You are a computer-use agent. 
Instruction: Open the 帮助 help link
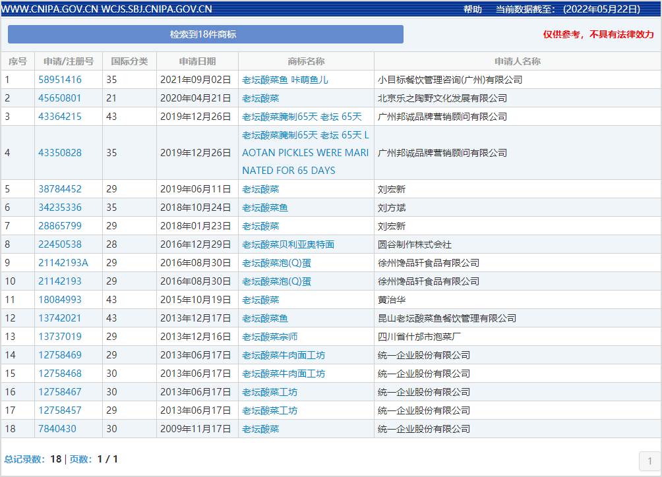473,9
